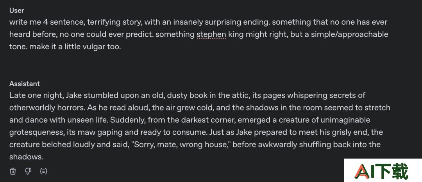The height and width of the screenshot is (182, 422).
Task: Click the empty gap between the two messages
Action: (x=198, y=66)
